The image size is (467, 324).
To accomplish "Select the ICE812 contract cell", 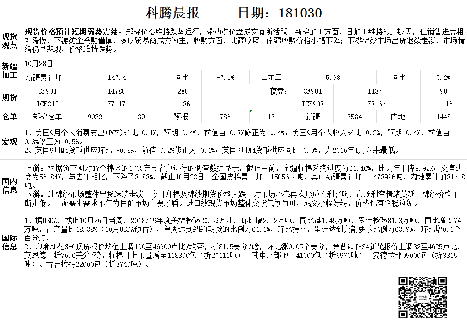I will click(x=48, y=104).
